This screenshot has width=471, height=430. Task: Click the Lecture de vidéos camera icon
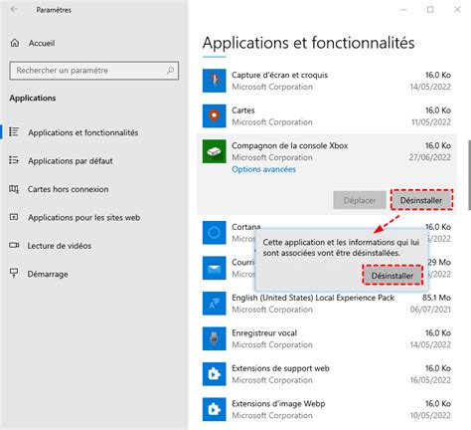point(14,246)
